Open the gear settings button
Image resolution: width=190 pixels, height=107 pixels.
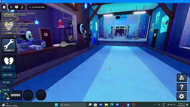pyautogui.click(x=182, y=96)
